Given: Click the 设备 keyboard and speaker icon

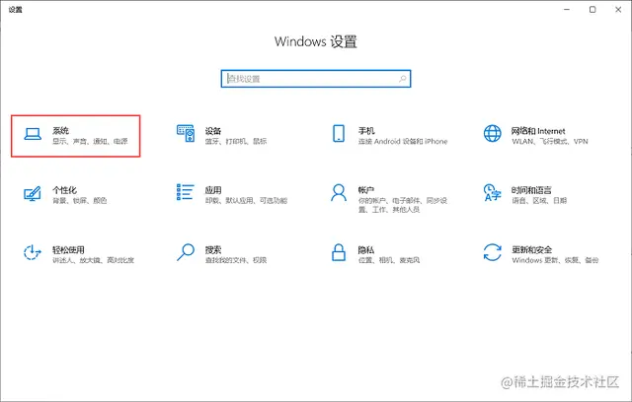Looking at the screenshot, I should [186, 133].
